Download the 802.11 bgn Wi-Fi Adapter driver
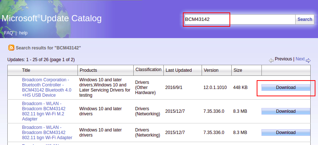Screen dimensions: 318x145 click(x=286, y=133)
